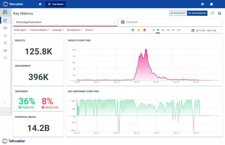
Task: Click the save floppy disk icon
Action: [x=220, y=13]
